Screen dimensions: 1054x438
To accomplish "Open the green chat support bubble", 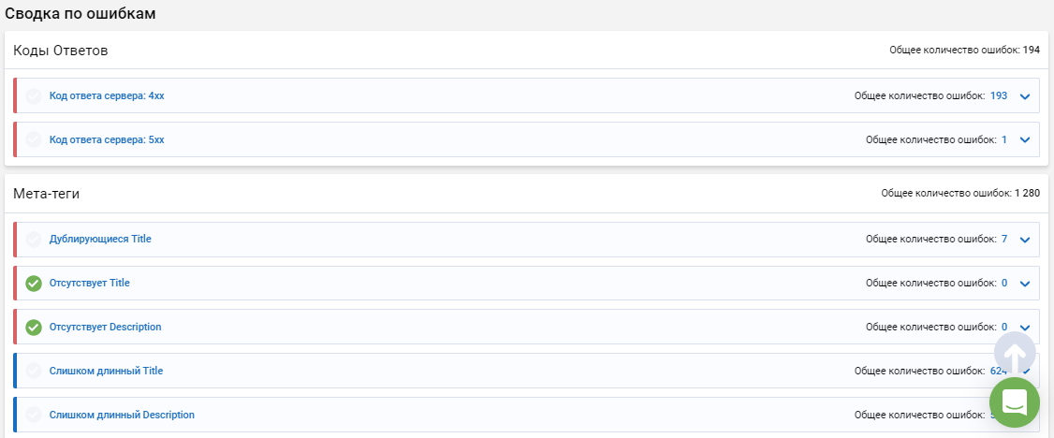I will (1015, 401).
